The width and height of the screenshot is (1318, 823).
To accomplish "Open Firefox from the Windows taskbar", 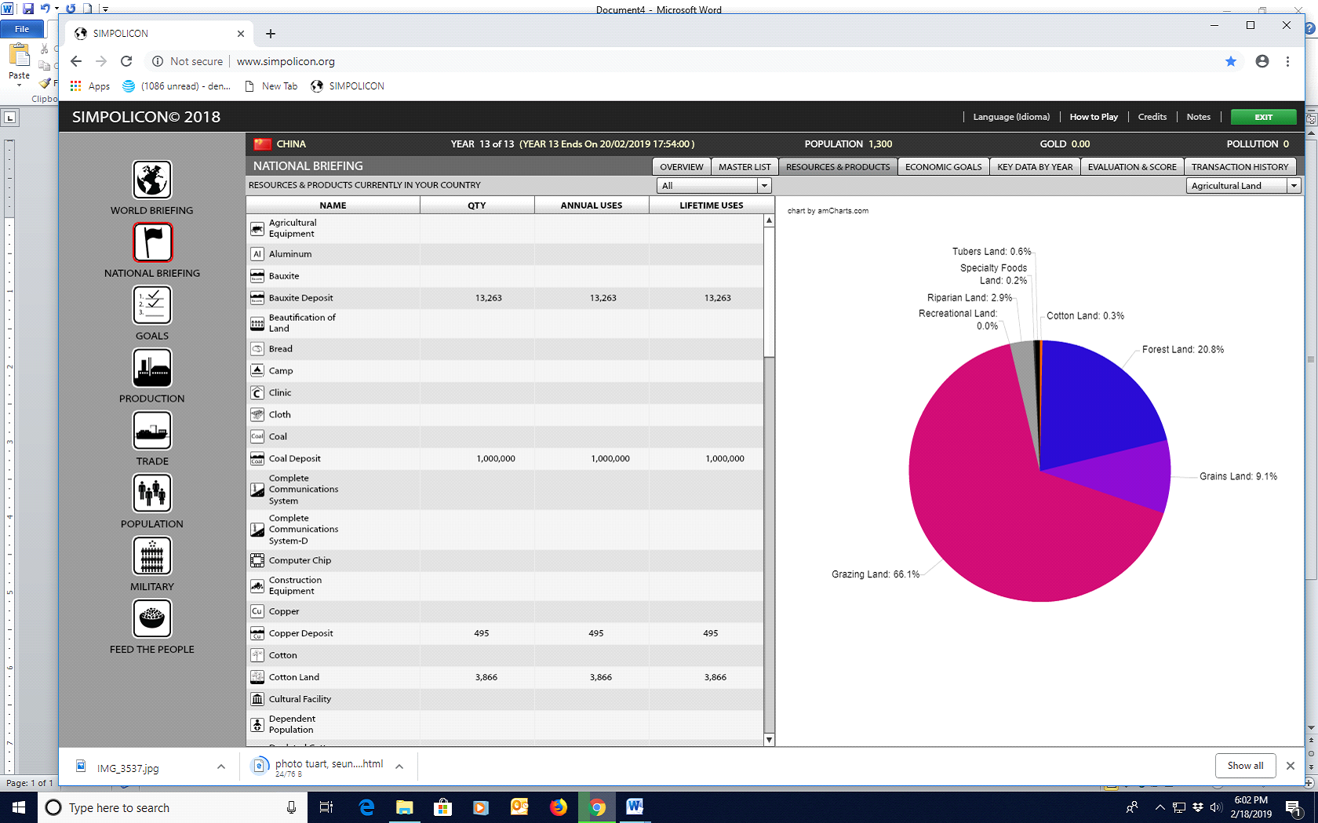I will 559,807.
